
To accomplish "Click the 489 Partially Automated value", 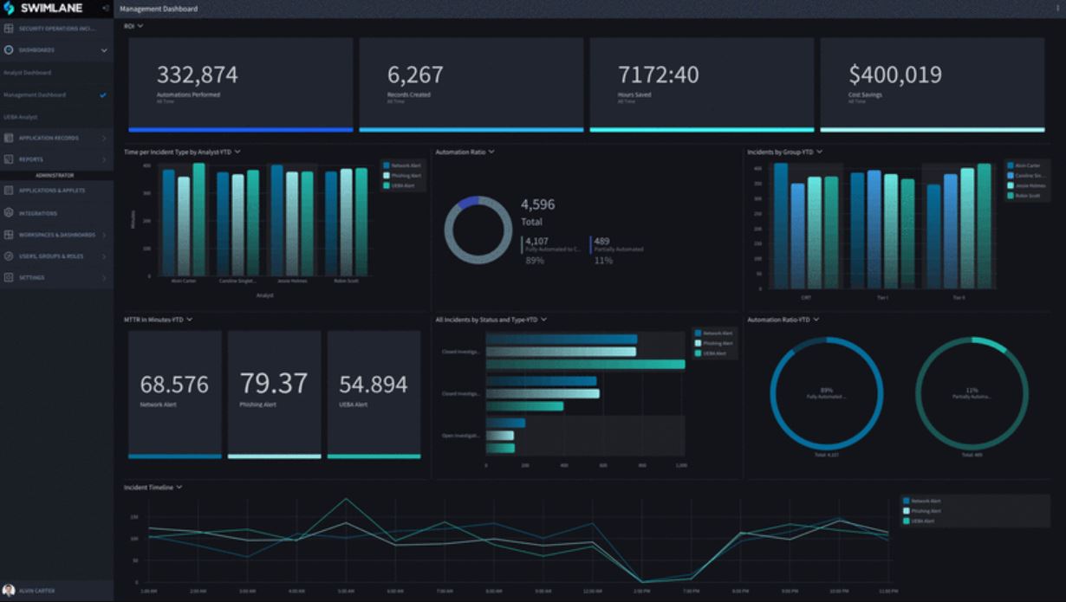I will [x=601, y=241].
